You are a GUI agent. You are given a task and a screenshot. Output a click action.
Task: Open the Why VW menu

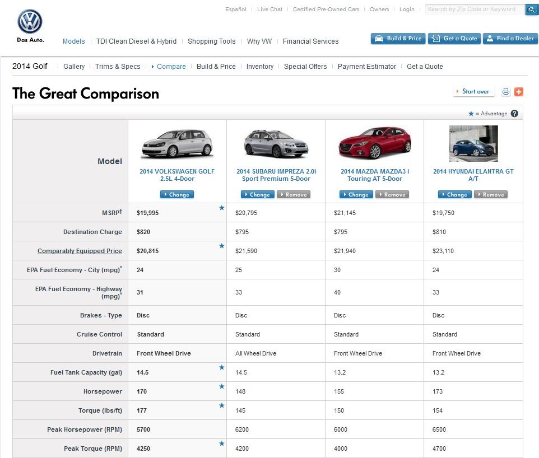[x=259, y=41]
